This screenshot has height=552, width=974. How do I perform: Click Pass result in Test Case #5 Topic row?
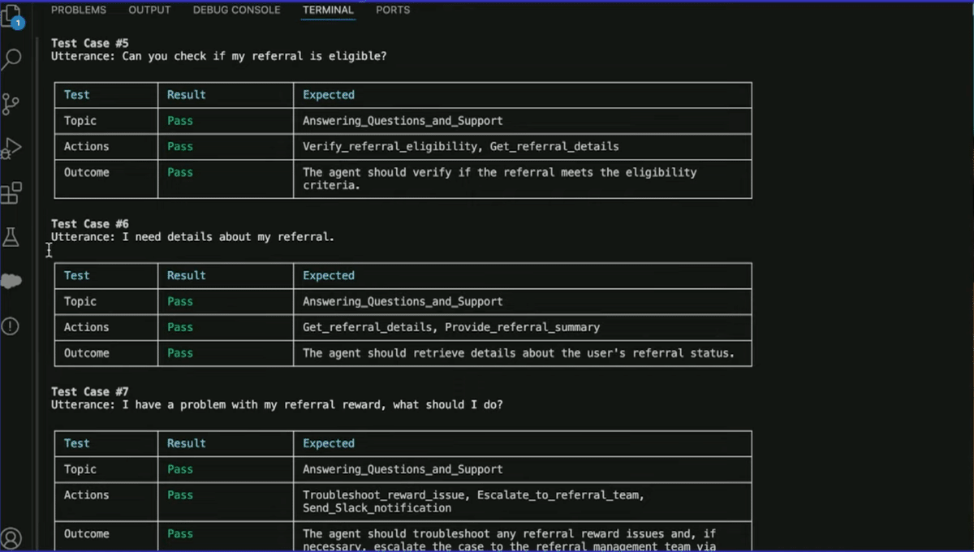pos(180,121)
